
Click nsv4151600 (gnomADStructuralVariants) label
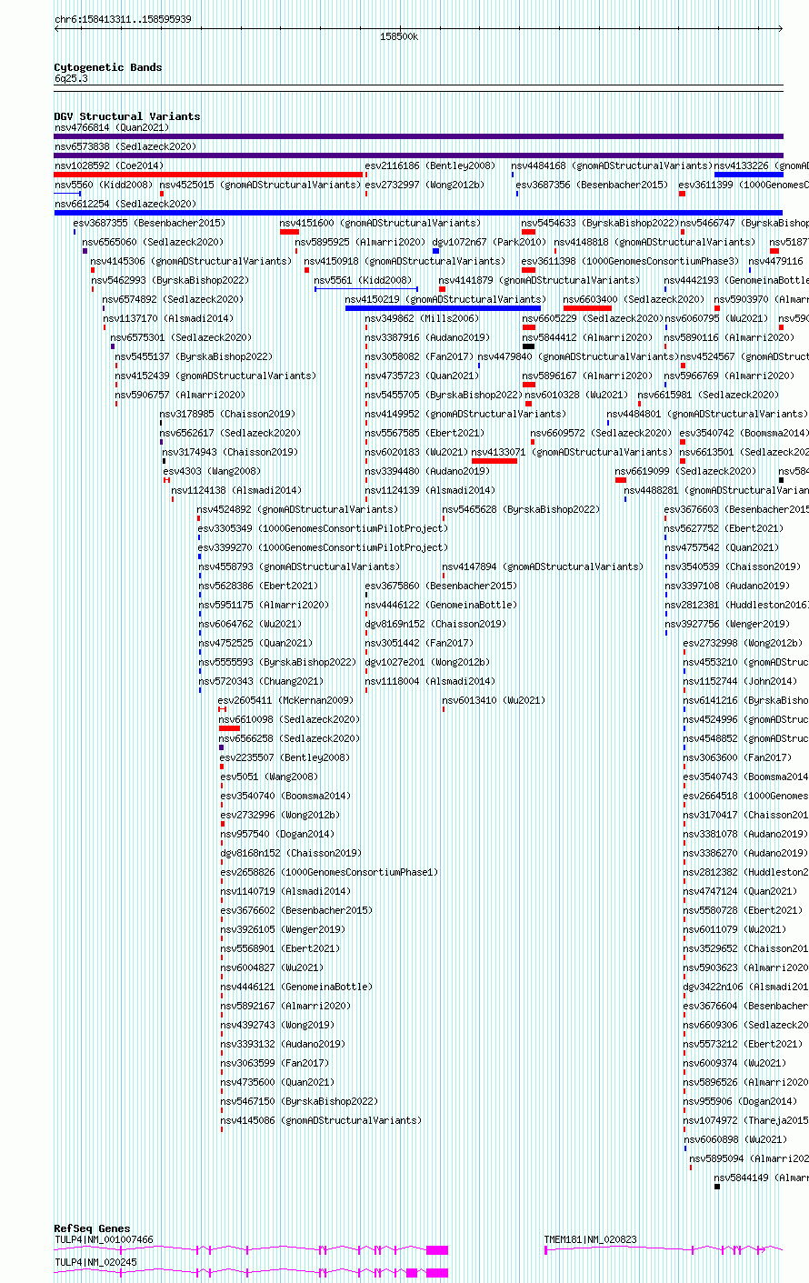(380, 223)
